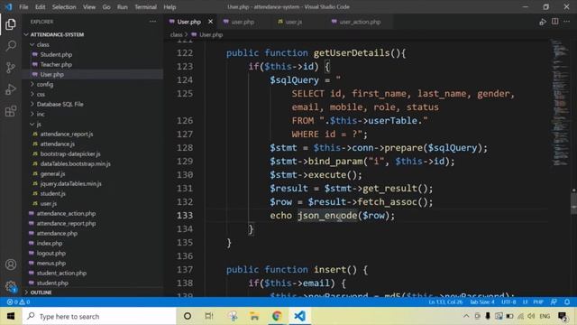The image size is (577, 325).
Task: Open the Search view in activity bar
Action: click(x=11, y=46)
